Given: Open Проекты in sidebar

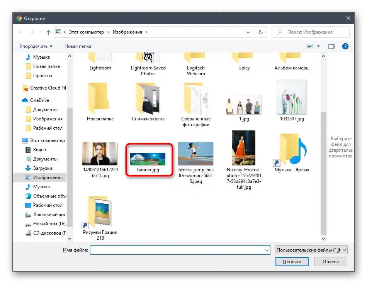Looking at the screenshot, I should point(42,76).
